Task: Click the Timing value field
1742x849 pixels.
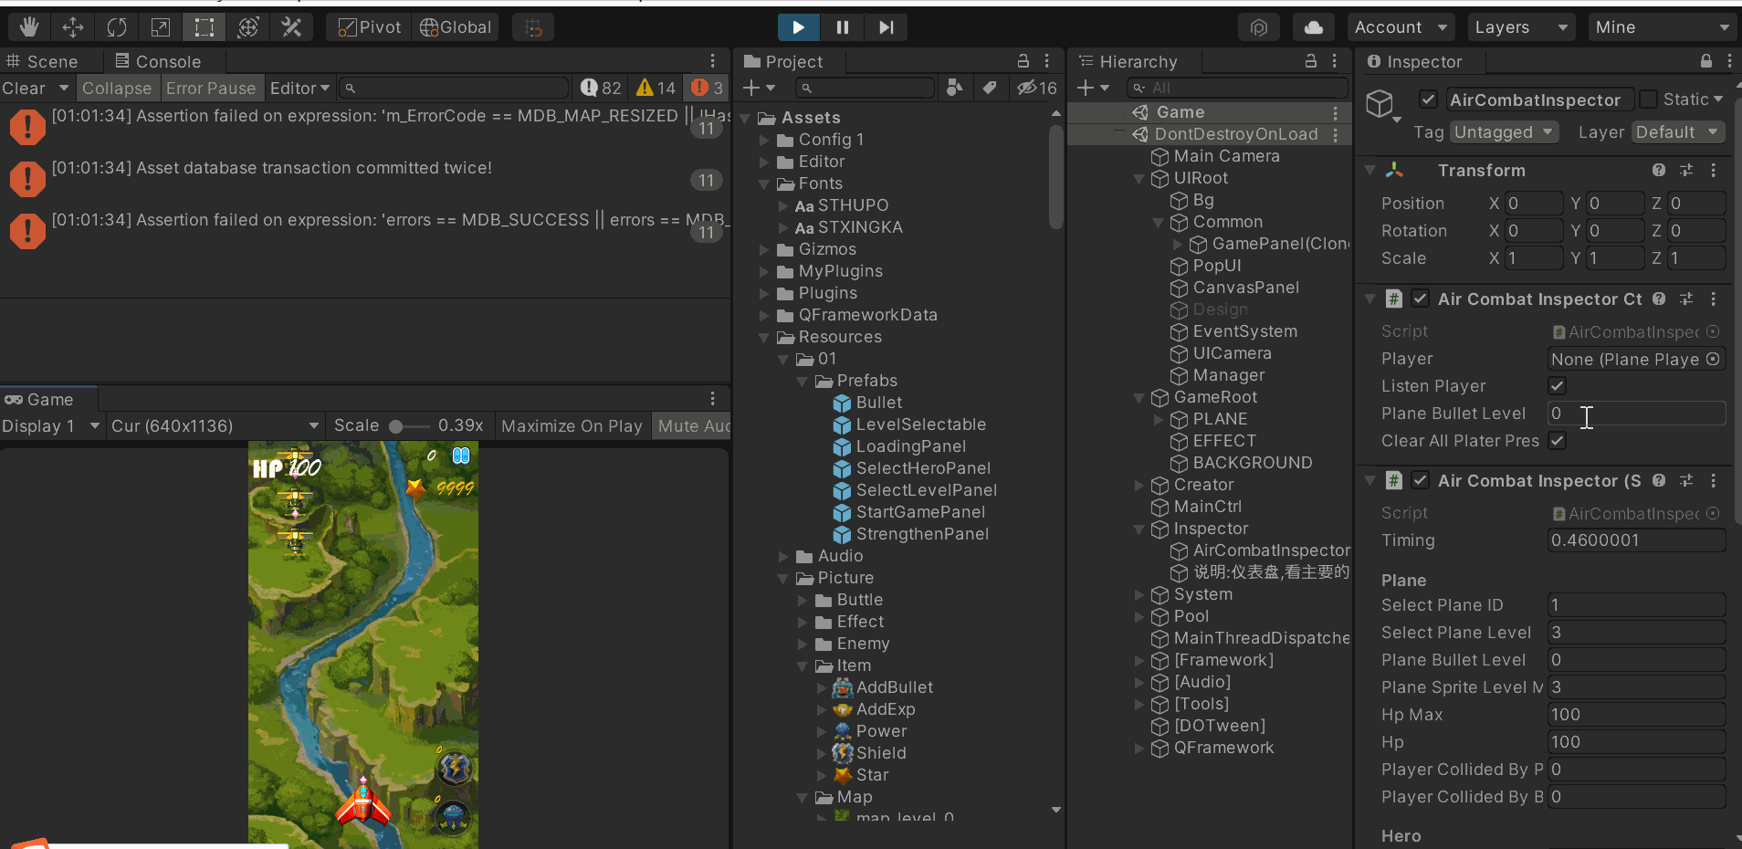Action: (x=1636, y=540)
